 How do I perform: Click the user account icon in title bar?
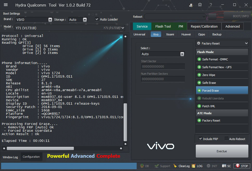191,5
